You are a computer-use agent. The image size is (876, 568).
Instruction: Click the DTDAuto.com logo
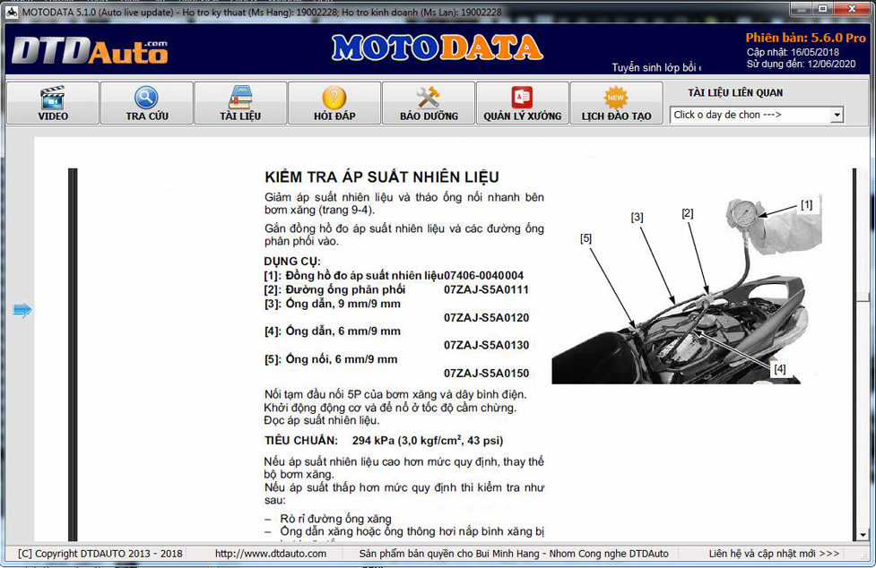[x=90, y=51]
